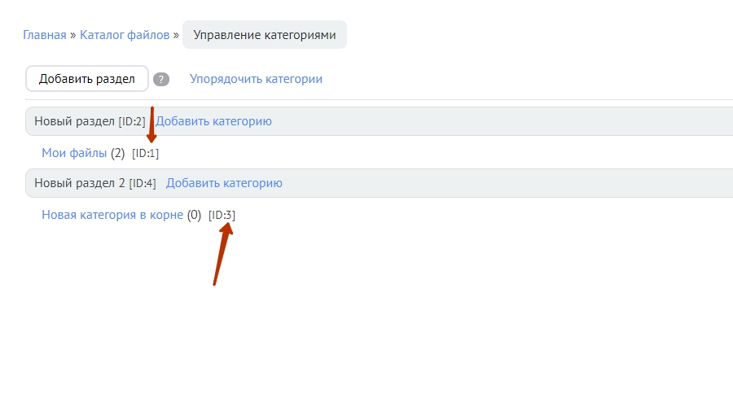This screenshot has width=733, height=393.
Task: Select the first Новый раздел section title
Action: point(74,121)
